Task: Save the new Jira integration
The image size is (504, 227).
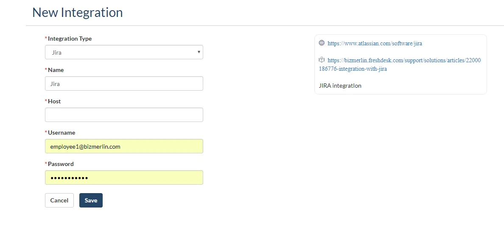Action: pos(91,200)
